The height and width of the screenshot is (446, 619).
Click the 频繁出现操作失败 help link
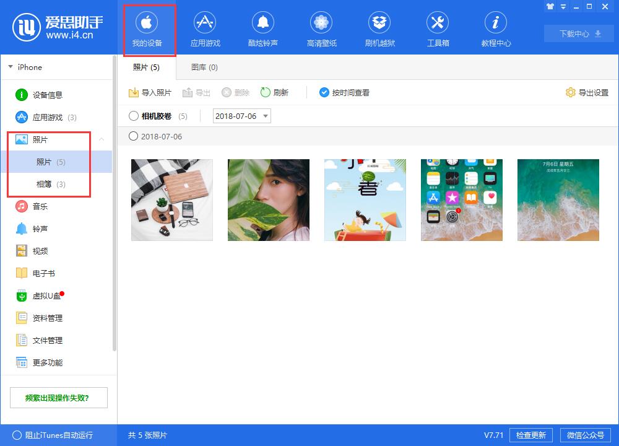point(58,397)
